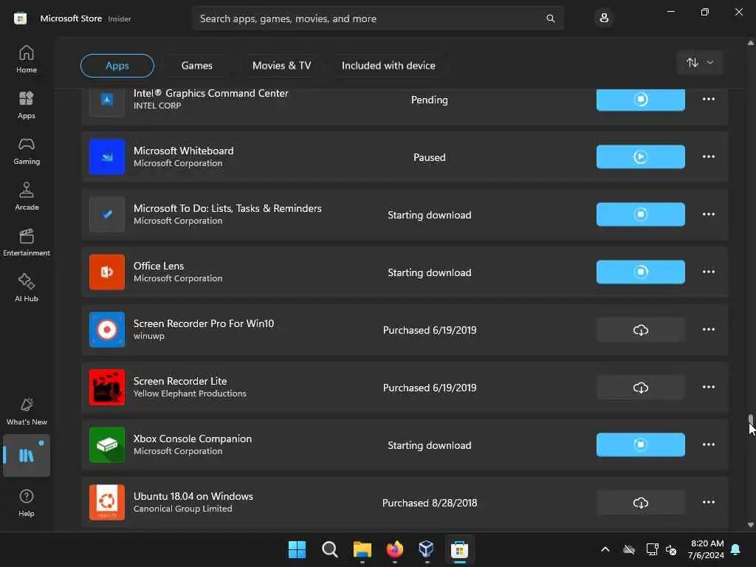Open Screen Recorder Lite app thumbnail
This screenshot has height=567, width=756.
107,387
